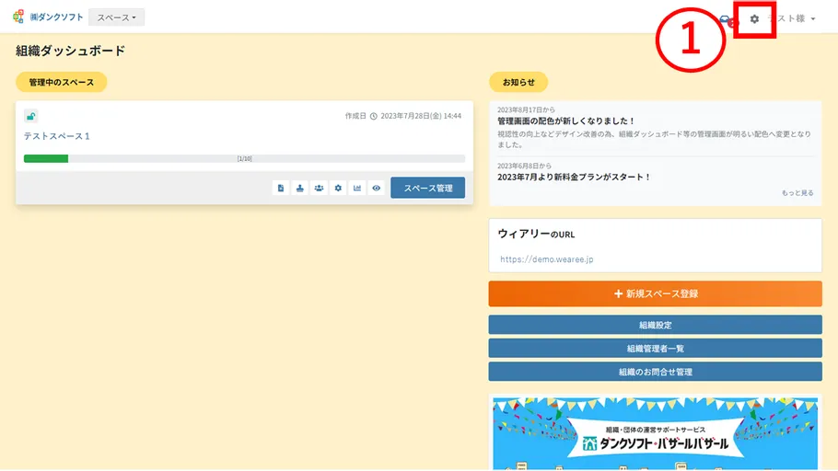The width and height of the screenshot is (838, 471).
Task: Open the テスト様 user dropdown menu
Action: pyautogui.click(x=794, y=18)
